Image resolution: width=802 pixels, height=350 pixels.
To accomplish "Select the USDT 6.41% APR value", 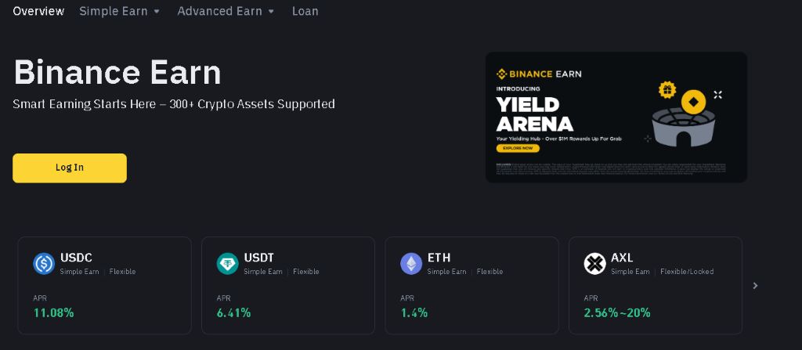I will click(x=233, y=313).
